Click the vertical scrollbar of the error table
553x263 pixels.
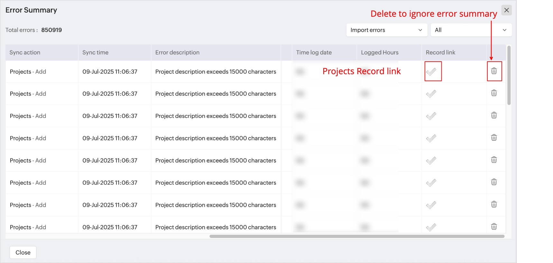coord(509,76)
